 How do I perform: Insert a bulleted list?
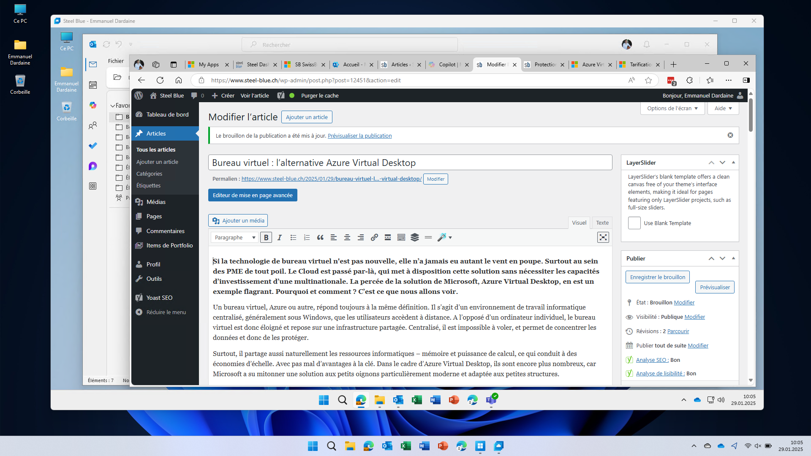click(x=293, y=238)
